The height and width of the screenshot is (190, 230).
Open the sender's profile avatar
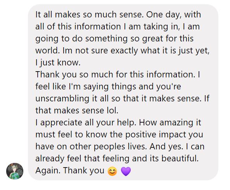tap(15, 171)
